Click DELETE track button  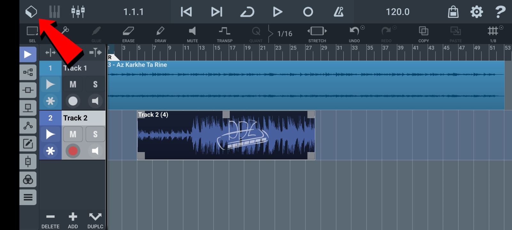click(x=50, y=221)
